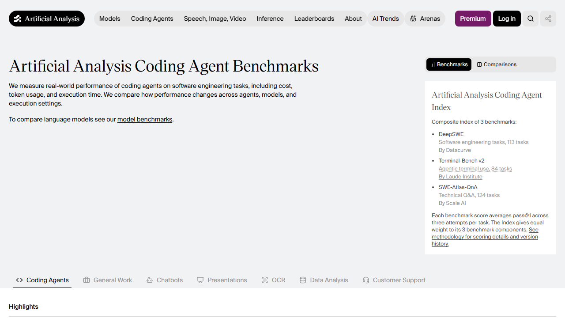Click the OCR scan icon
This screenshot has width=565, height=318.
click(x=265, y=280)
